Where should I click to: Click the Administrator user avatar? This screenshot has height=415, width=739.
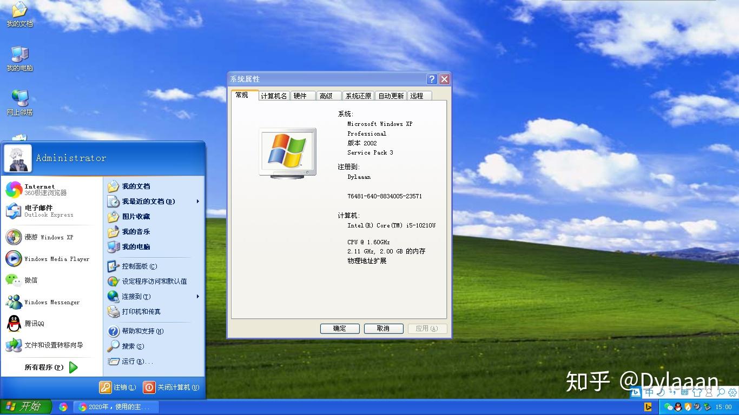pyautogui.click(x=18, y=158)
